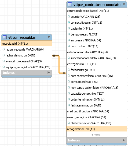Click the vtiger_recogidas table icon
The height and width of the screenshot is (146, 128).
tap(5, 37)
